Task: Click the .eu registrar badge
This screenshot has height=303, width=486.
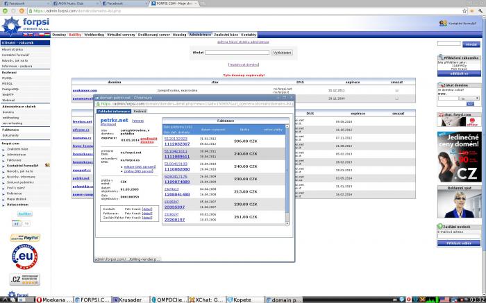Action: point(25,257)
